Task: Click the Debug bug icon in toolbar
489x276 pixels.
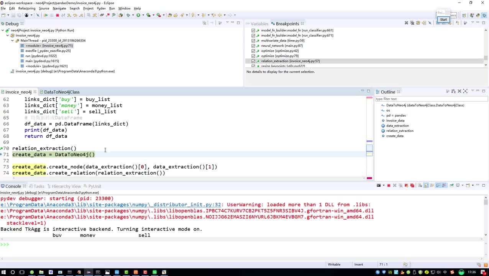Action: click(128, 15)
